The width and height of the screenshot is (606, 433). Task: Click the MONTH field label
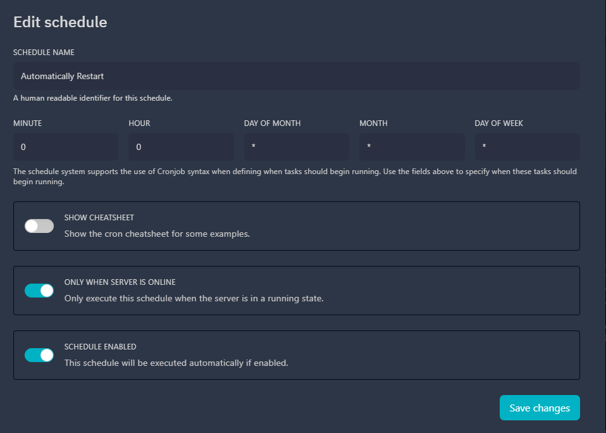373,123
